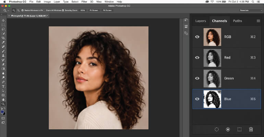Select the Hand tool
Screen dimensions: 264x137
pos(3,100)
